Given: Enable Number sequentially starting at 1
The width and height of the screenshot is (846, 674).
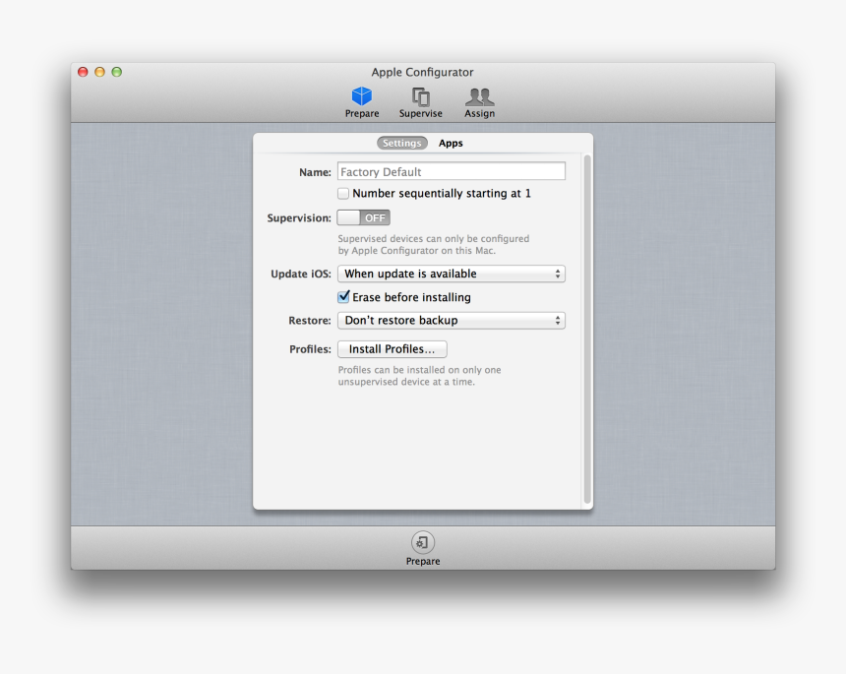Looking at the screenshot, I should click(343, 193).
